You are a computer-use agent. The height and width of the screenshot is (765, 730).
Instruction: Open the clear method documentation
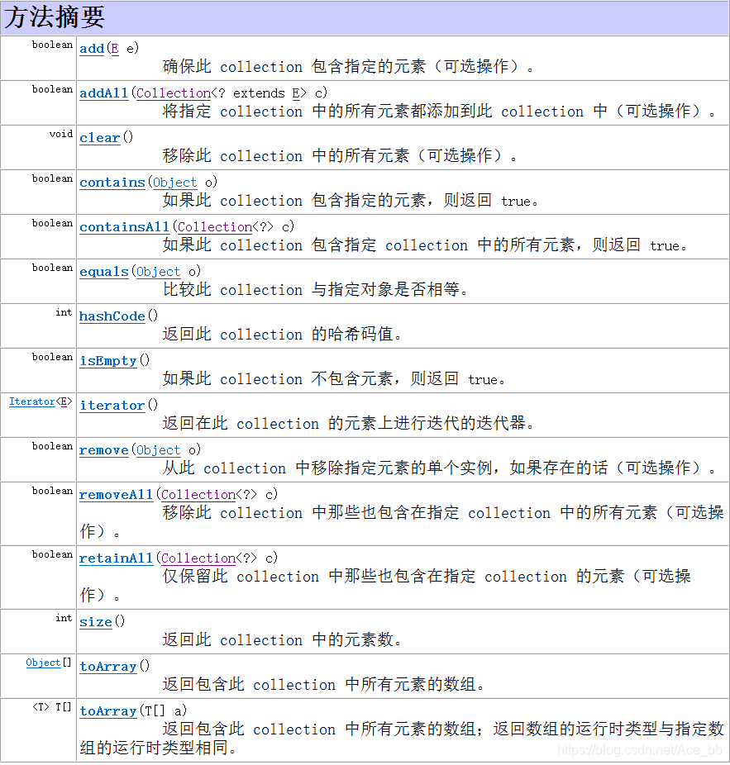pos(99,138)
